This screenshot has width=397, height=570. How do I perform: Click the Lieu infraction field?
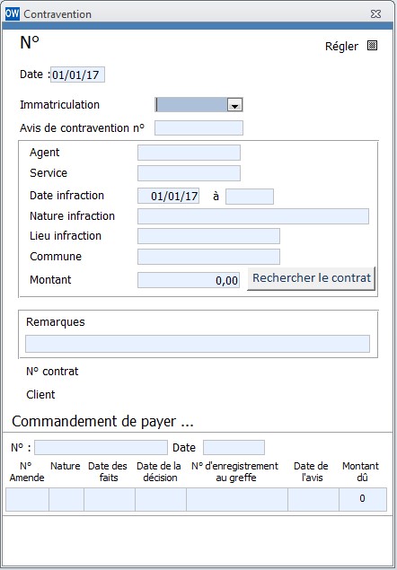coord(208,236)
